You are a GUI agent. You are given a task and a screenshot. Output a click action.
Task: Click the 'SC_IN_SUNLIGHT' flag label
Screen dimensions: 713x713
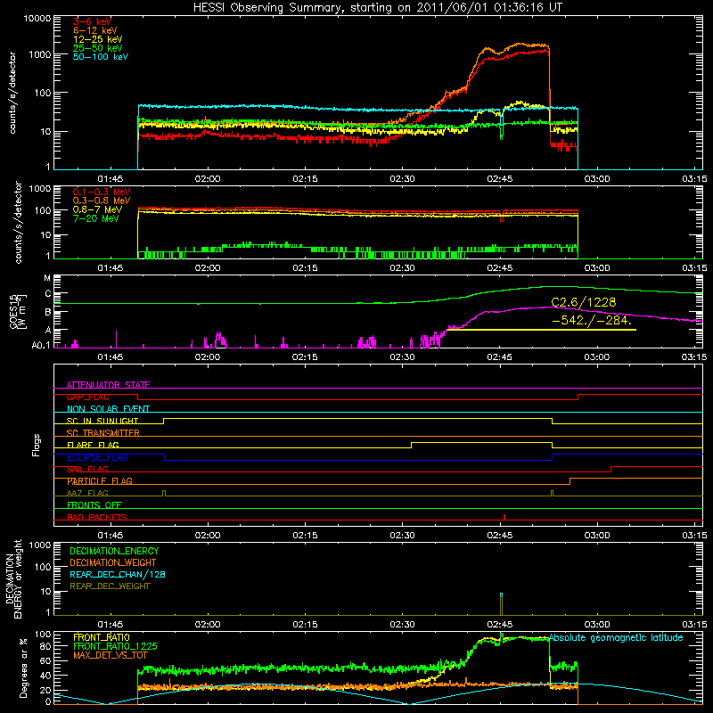tap(102, 421)
